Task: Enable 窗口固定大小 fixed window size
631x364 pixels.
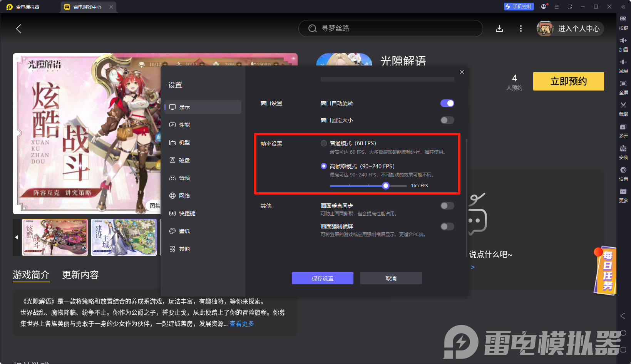Action: pos(447,120)
